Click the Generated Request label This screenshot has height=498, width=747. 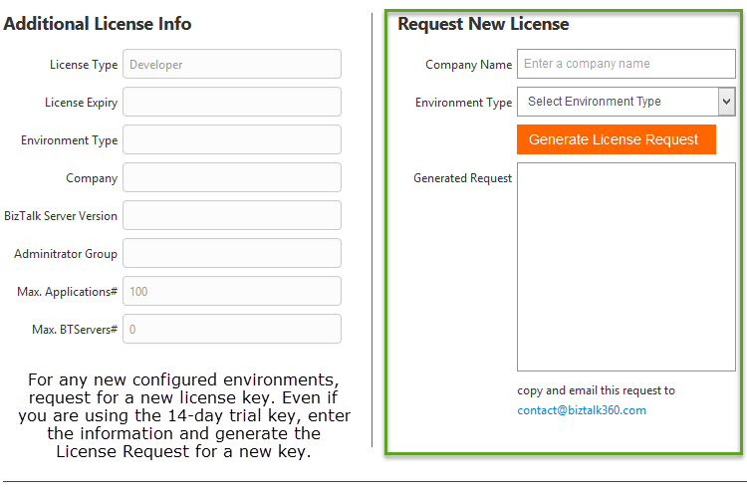point(462,178)
